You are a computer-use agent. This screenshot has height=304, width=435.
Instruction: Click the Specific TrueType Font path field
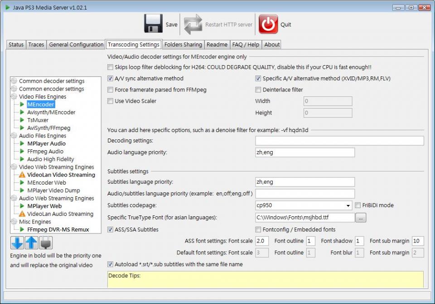[305, 218]
